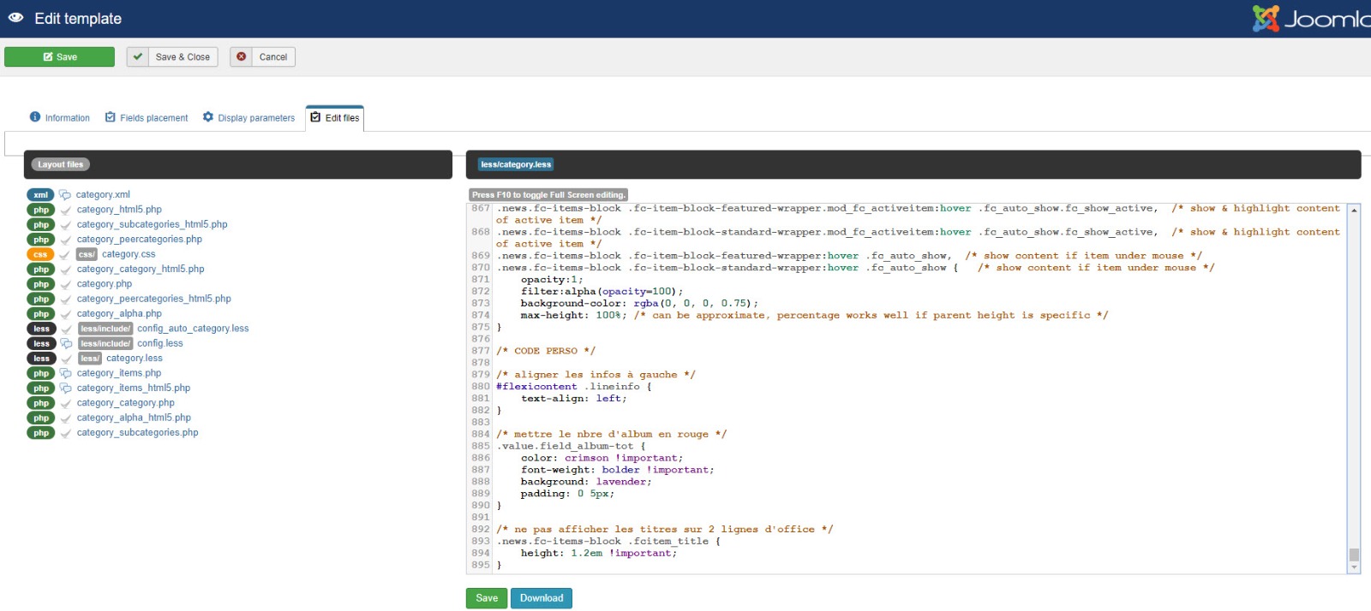This screenshot has width=1371, height=611.
Task: Click the green Save button in the toolbar
Action: coord(59,56)
